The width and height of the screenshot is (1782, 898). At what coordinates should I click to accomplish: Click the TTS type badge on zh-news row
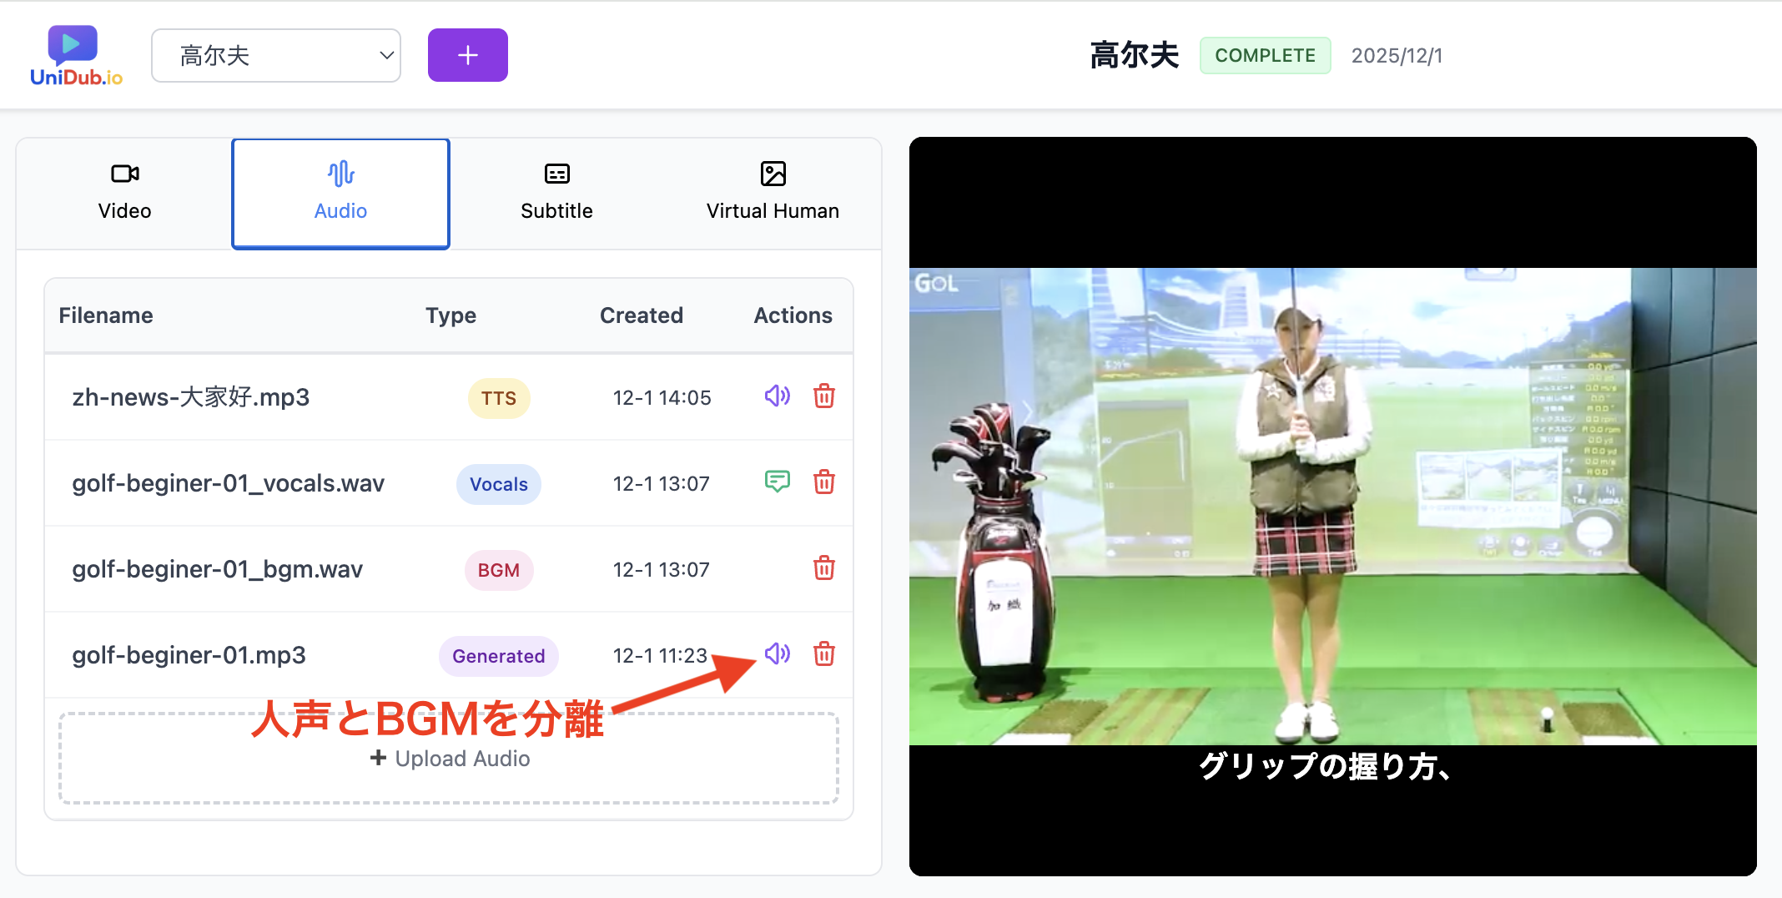[x=498, y=398]
